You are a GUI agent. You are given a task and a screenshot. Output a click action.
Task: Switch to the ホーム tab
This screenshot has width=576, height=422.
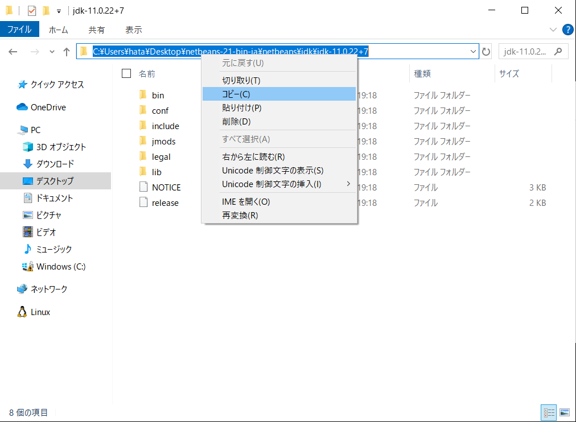(59, 30)
